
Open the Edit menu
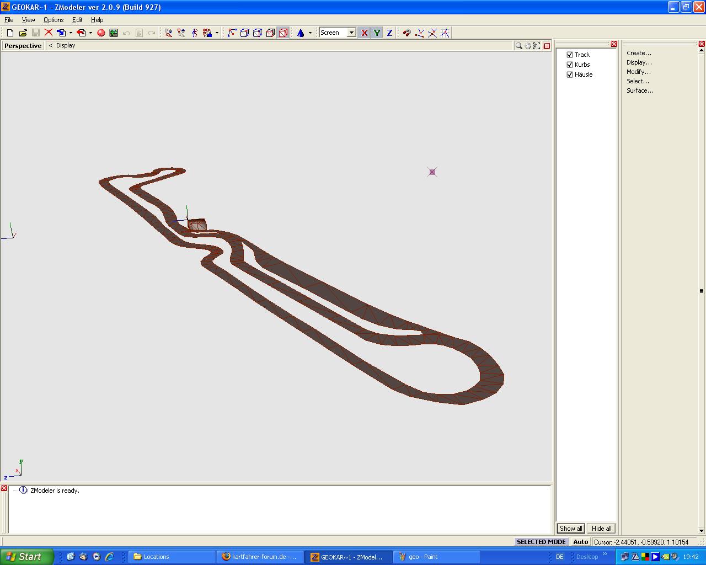[77, 20]
